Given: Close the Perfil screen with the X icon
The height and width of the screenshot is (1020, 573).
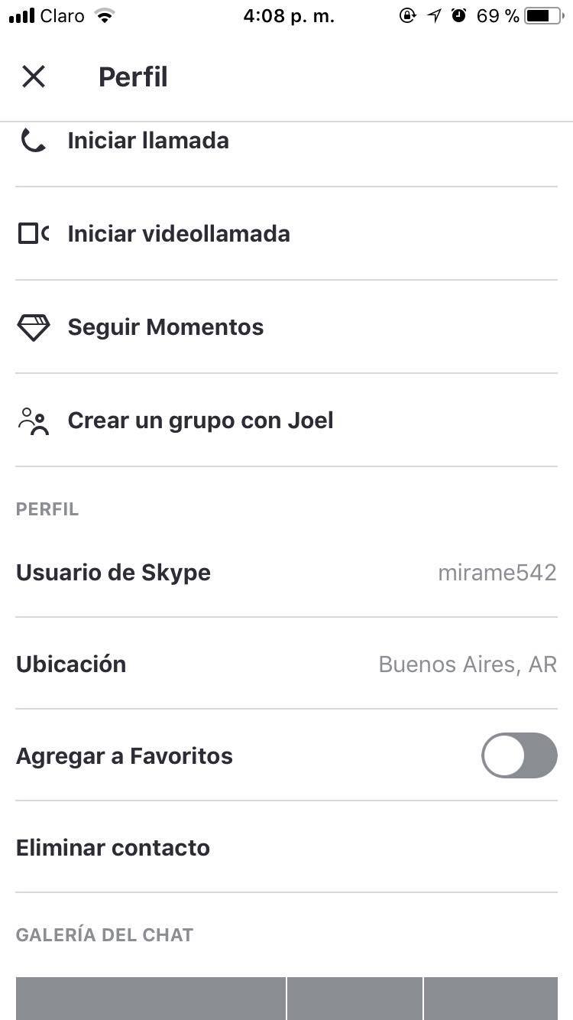Looking at the screenshot, I should coord(34,76).
